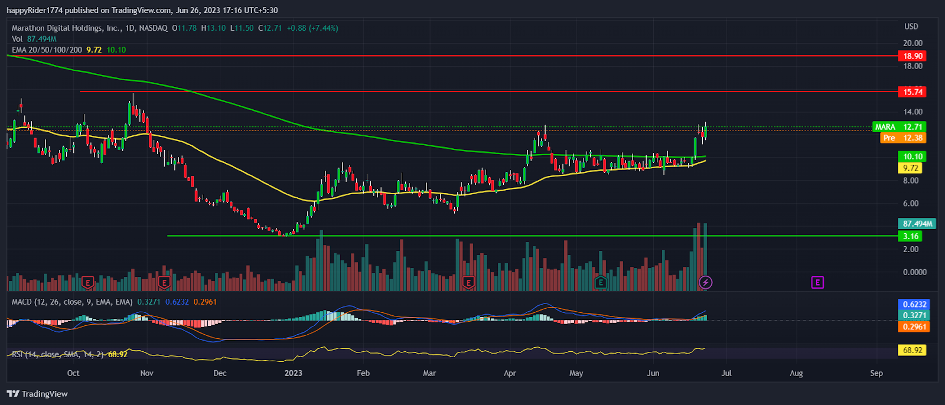Click the Dec label on time axis
The height and width of the screenshot is (405, 945).
[x=220, y=373]
